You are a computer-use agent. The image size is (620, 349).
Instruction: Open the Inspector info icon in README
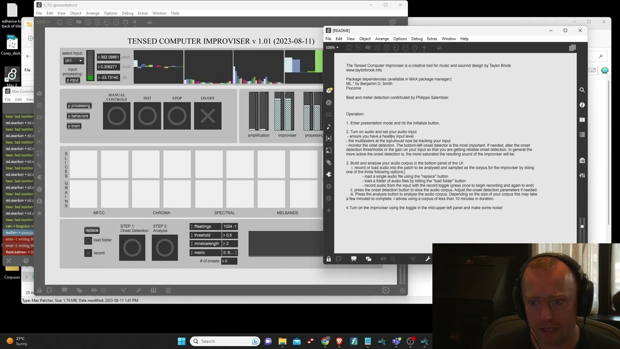pos(582,105)
